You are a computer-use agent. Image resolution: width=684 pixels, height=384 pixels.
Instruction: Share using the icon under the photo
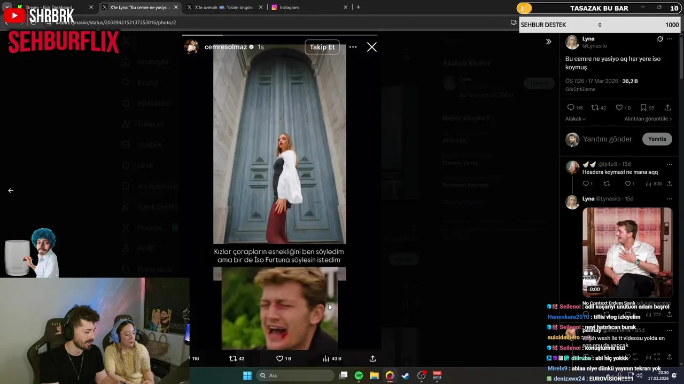pos(372,358)
